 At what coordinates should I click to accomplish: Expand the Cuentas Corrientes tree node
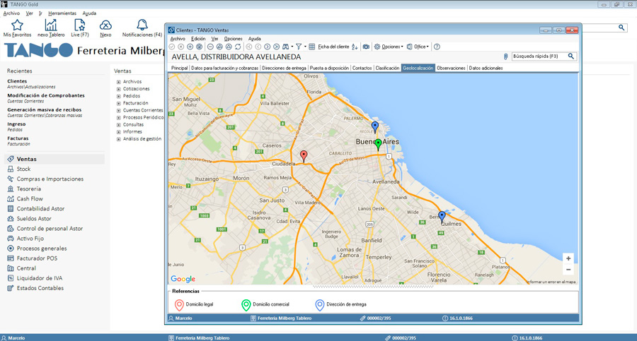pos(119,111)
